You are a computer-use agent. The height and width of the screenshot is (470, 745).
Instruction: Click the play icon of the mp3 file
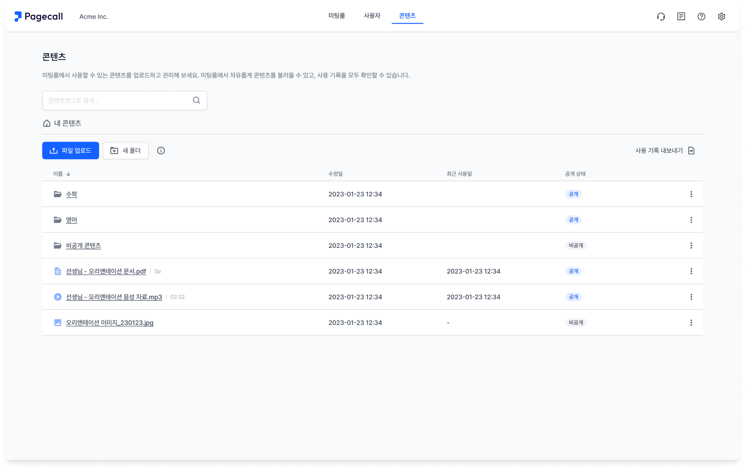point(58,297)
